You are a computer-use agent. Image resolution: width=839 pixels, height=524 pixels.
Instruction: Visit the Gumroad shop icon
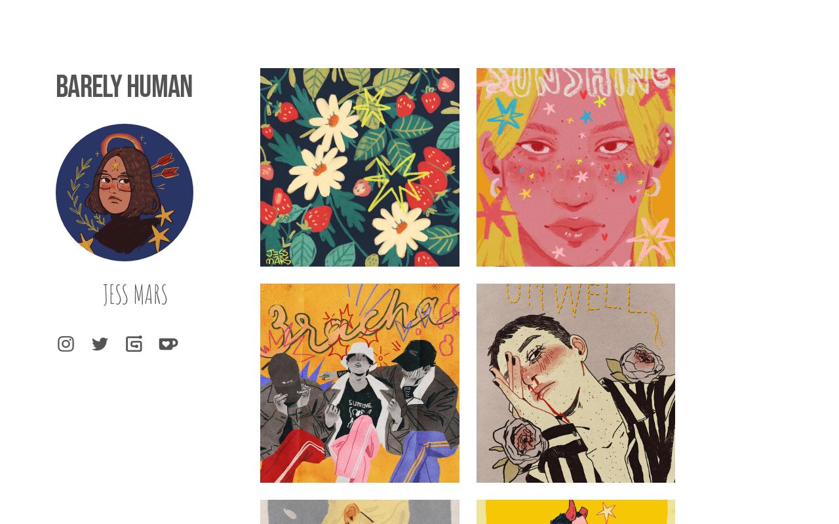[134, 344]
